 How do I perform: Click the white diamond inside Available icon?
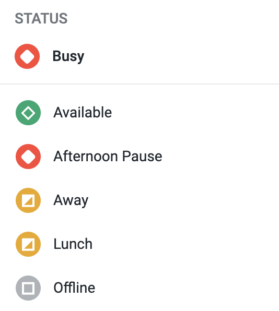pos(28,113)
